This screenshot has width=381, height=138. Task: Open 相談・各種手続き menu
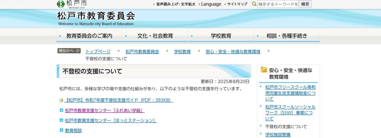click(287, 36)
